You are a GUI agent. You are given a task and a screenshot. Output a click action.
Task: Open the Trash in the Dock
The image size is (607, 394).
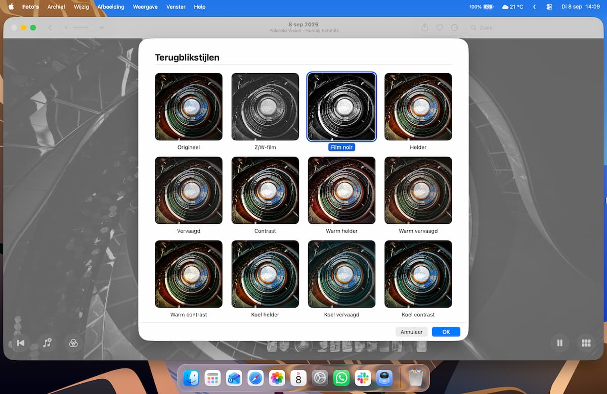click(415, 378)
